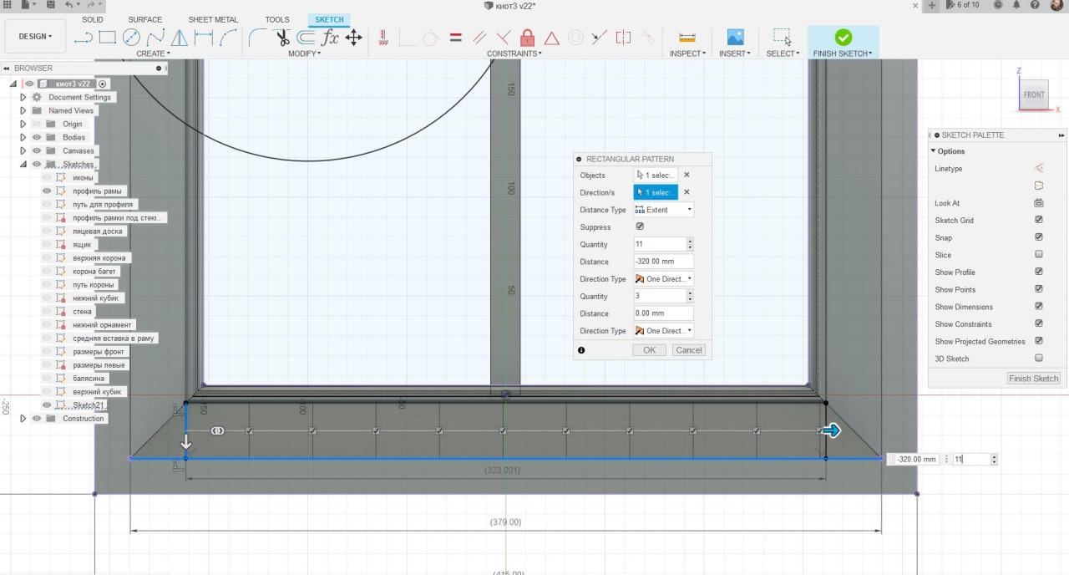Open the fx Change Parameters tool
This screenshot has width=1069, height=575.
[331, 37]
